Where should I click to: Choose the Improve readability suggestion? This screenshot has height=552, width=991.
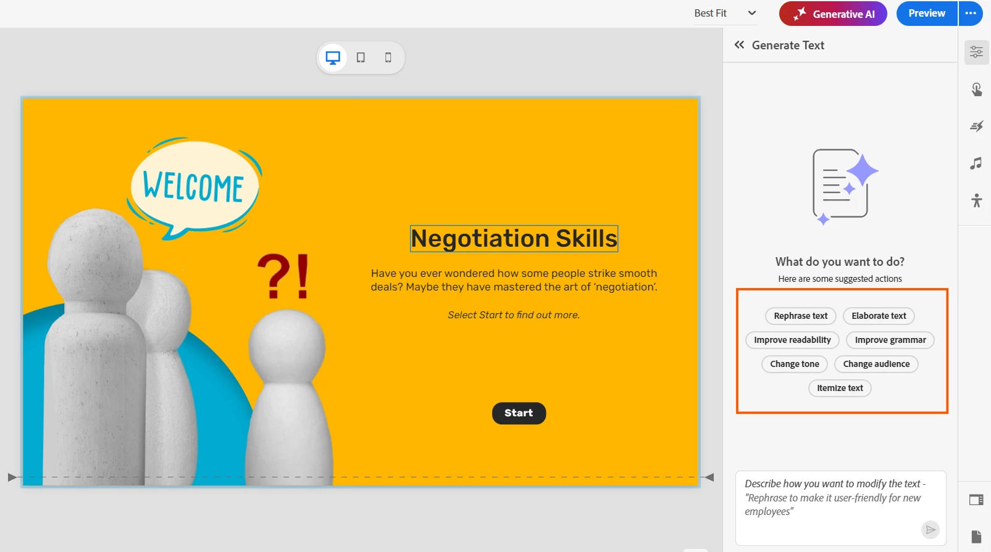pyautogui.click(x=792, y=340)
